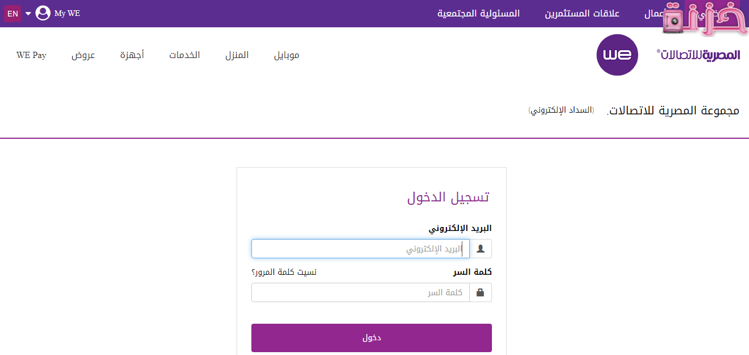Select أجهزة from the navigation bar
The image size is (749, 355).
pos(133,55)
